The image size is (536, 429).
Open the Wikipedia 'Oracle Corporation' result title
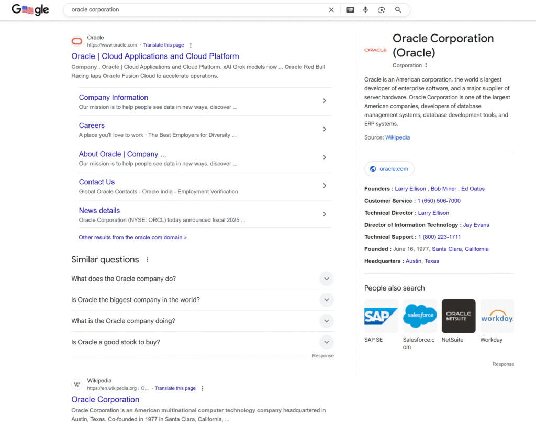click(x=105, y=400)
